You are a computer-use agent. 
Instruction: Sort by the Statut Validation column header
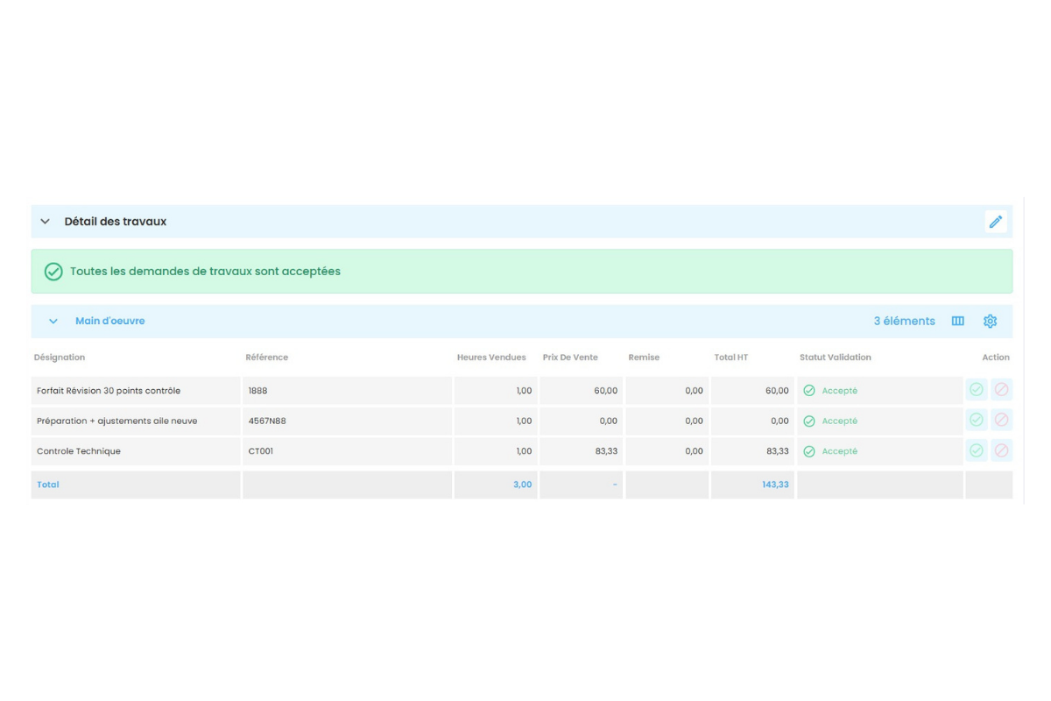click(x=836, y=358)
